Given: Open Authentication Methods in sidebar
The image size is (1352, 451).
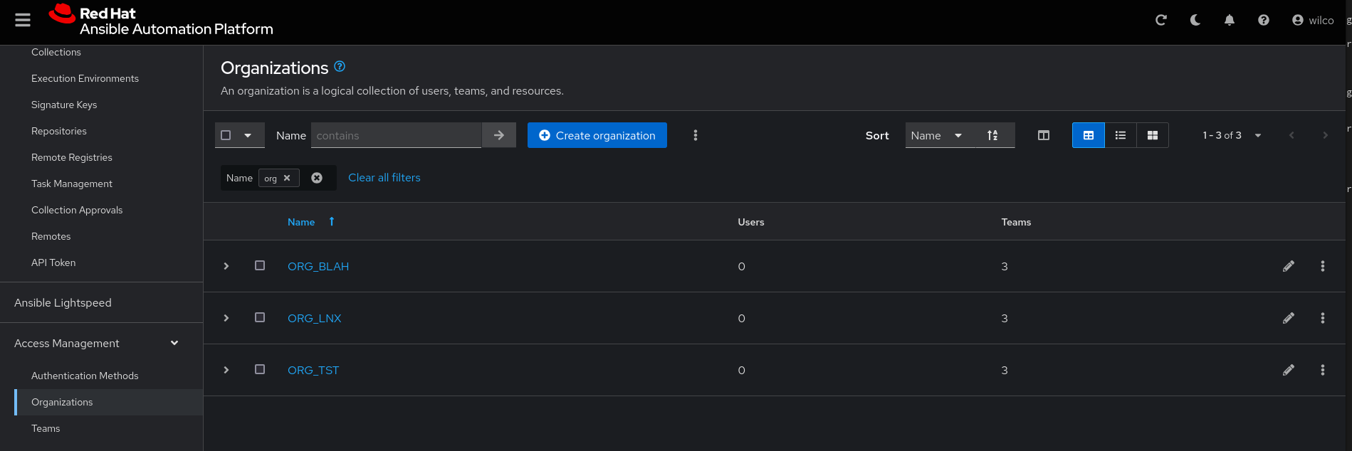Looking at the screenshot, I should click(85, 376).
